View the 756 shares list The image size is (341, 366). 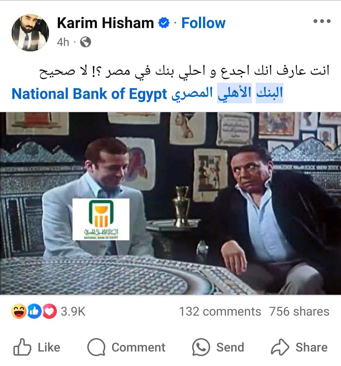pos(299,312)
